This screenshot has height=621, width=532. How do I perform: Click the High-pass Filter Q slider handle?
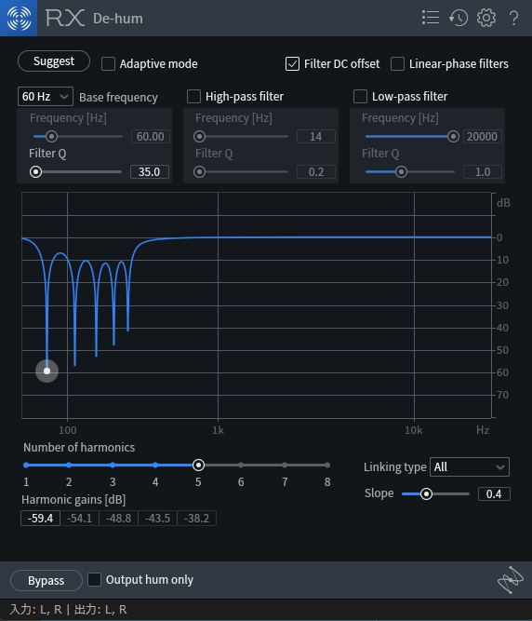[x=199, y=172]
